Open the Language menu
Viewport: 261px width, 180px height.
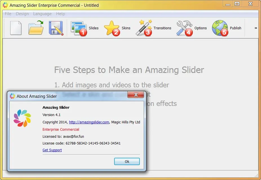coord(42,14)
